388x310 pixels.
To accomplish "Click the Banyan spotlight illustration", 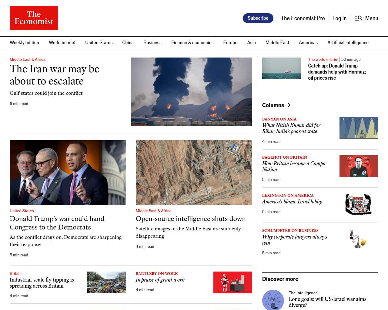I will coord(359,128).
